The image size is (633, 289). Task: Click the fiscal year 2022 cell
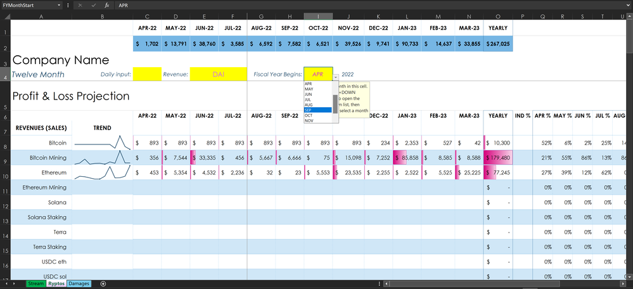pyautogui.click(x=347, y=74)
